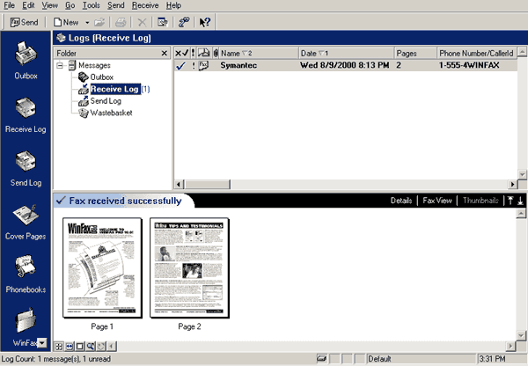528x366 pixels.
Task: Click the message list scroll-left arrow
Action: [179, 184]
